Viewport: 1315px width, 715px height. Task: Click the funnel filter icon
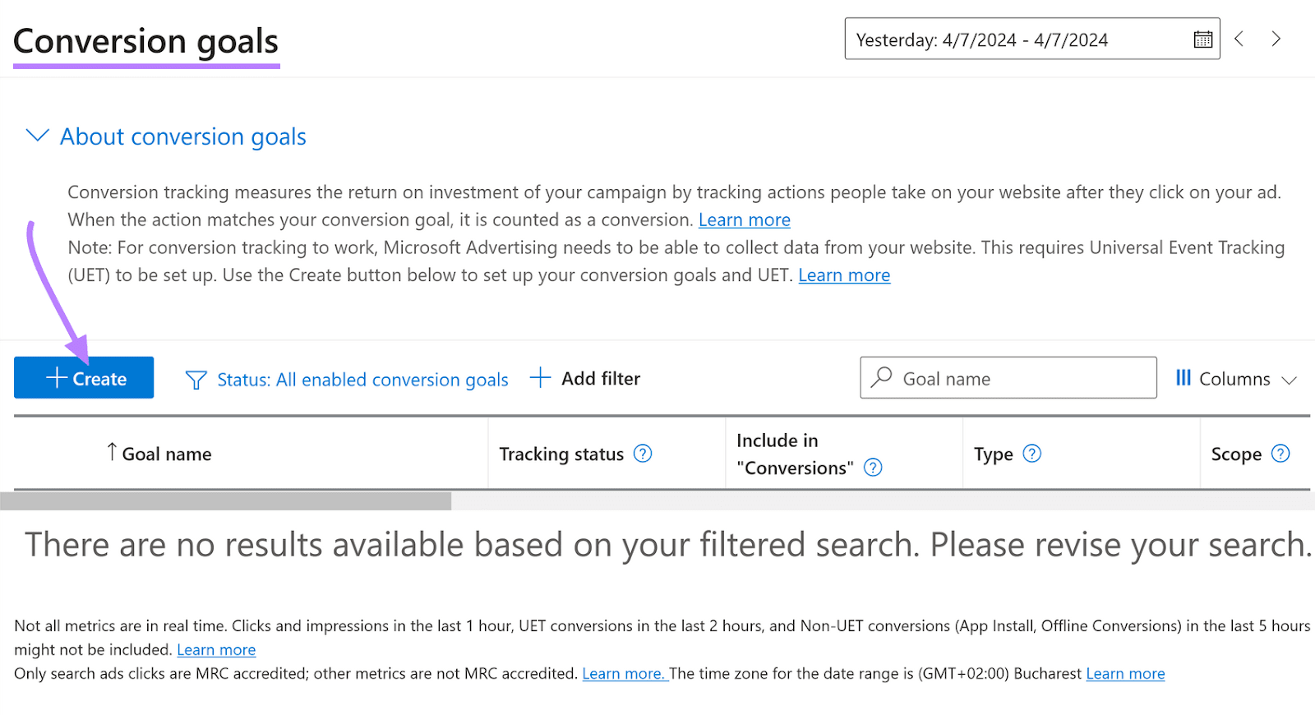(x=196, y=380)
